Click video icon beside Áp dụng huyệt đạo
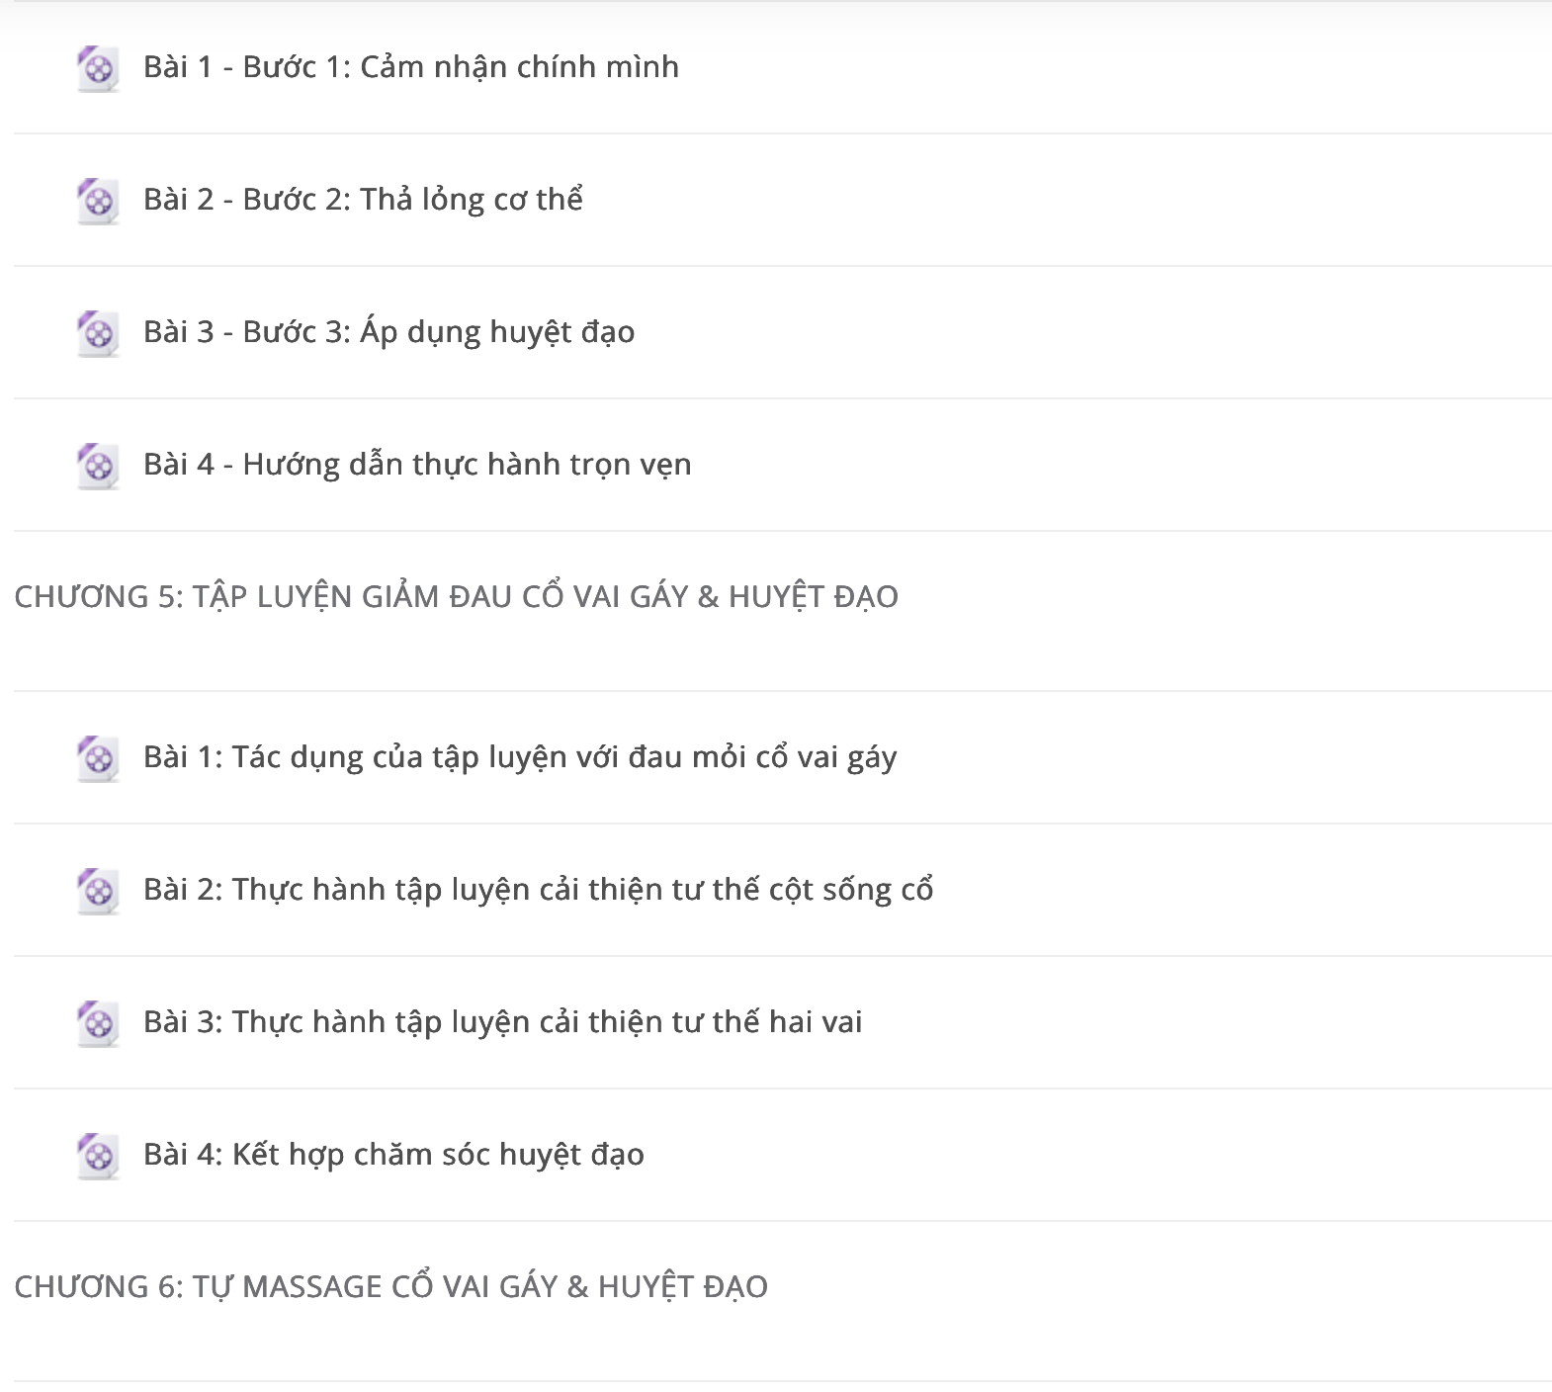This screenshot has height=1392, width=1552. click(98, 334)
